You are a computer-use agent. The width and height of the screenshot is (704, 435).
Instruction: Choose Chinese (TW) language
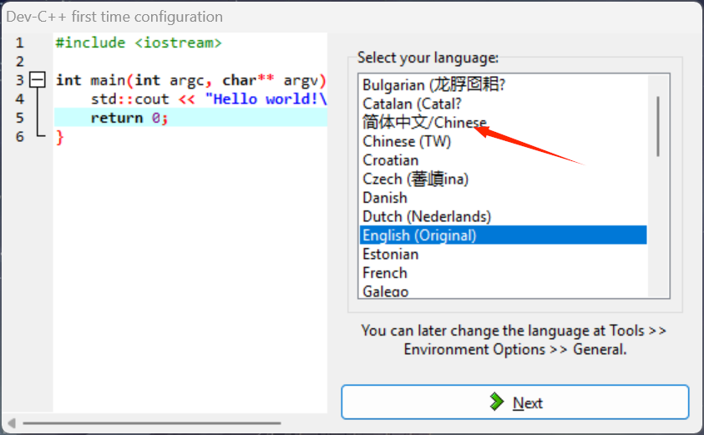[503, 141]
